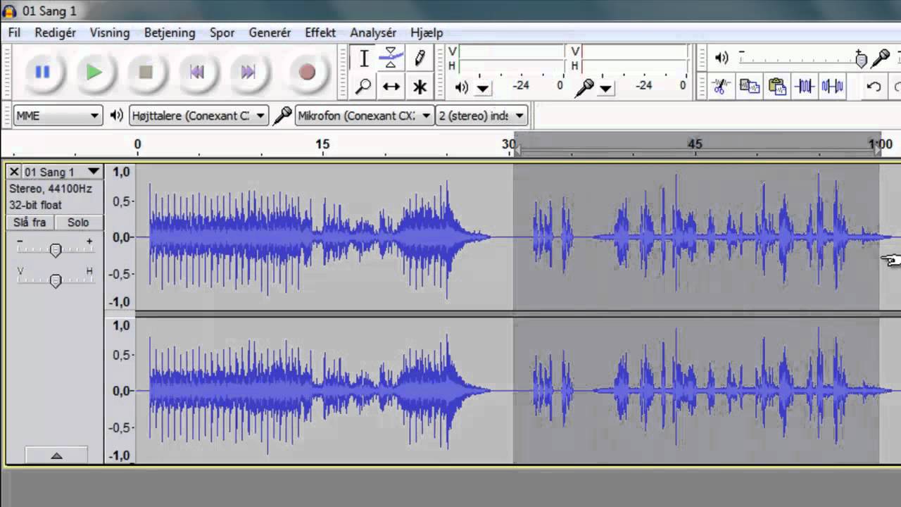Select the Draw pencil tool
This screenshot has height=507, width=901.
click(x=420, y=58)
